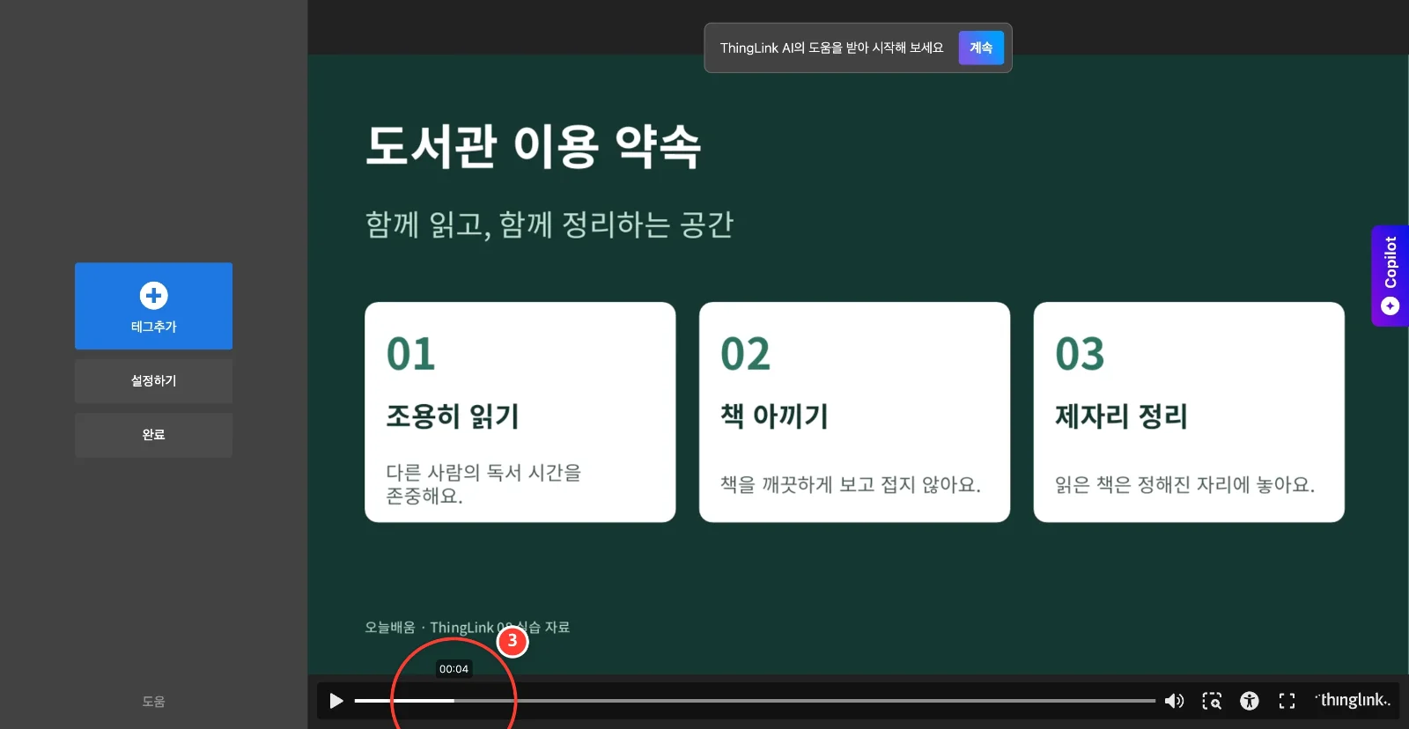
Task: Mute the video with the speaker icon
Action: coord(1174,701)
